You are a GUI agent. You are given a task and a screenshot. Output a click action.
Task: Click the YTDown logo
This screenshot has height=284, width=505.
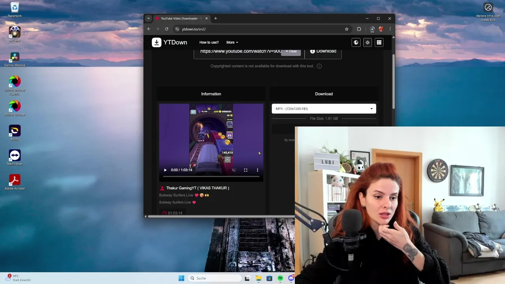point(170,42)
